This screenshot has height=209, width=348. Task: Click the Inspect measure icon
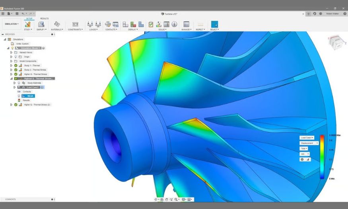pyautogui.click(x=200, y=24)
